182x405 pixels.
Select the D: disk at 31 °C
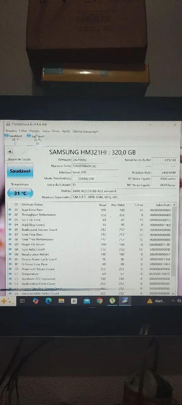tap(36, 139)
